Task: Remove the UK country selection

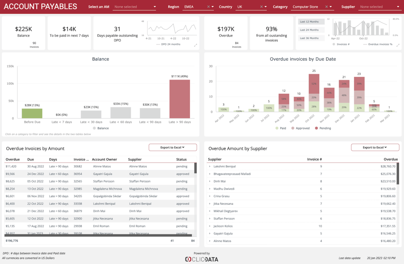Action: [x=261, y=7]
